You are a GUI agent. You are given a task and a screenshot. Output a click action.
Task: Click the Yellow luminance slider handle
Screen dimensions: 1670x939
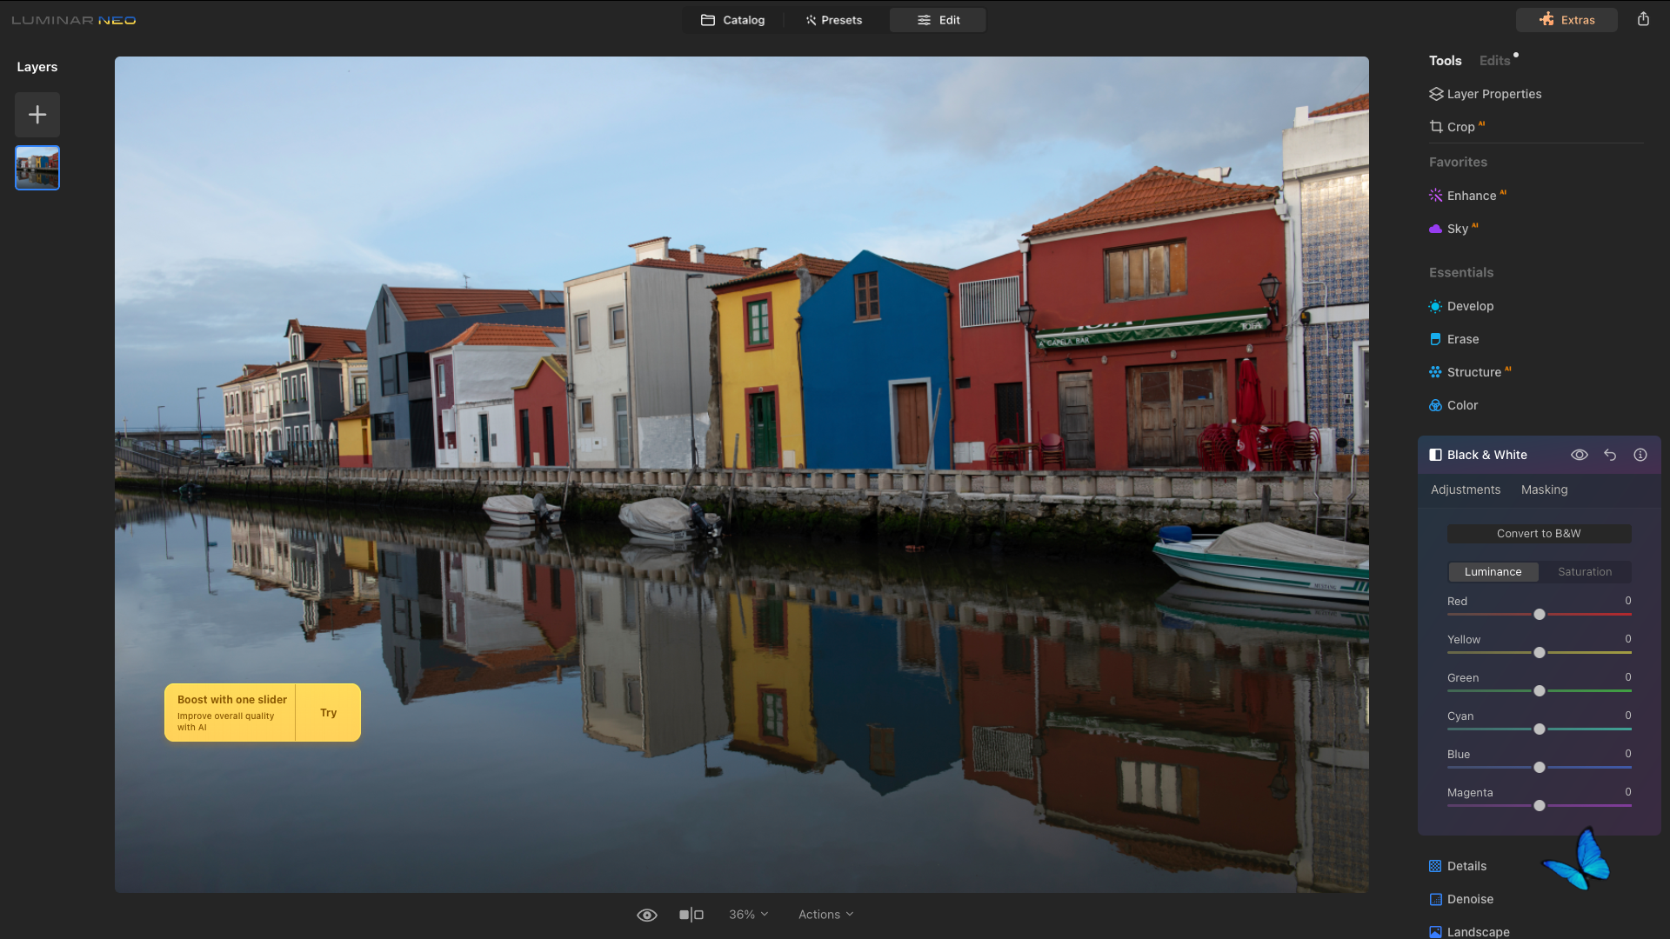click(x=1540, y=653)
